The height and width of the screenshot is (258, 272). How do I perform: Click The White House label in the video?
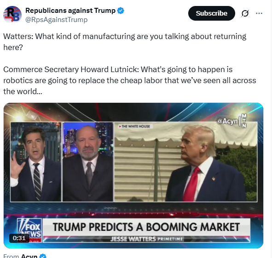tap(134, 126)
